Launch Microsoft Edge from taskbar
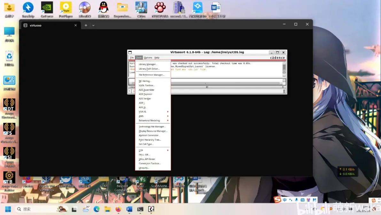The height and width of the screenshot is (215, 381). coord(97,209)
